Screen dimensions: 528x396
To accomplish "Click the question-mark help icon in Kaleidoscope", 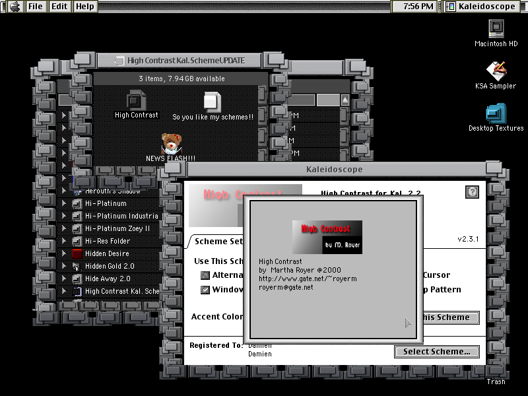I will [472, 192].
